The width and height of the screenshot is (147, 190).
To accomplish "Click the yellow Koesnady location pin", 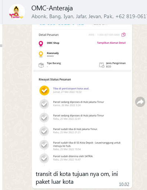I will [x=41, y=54].
